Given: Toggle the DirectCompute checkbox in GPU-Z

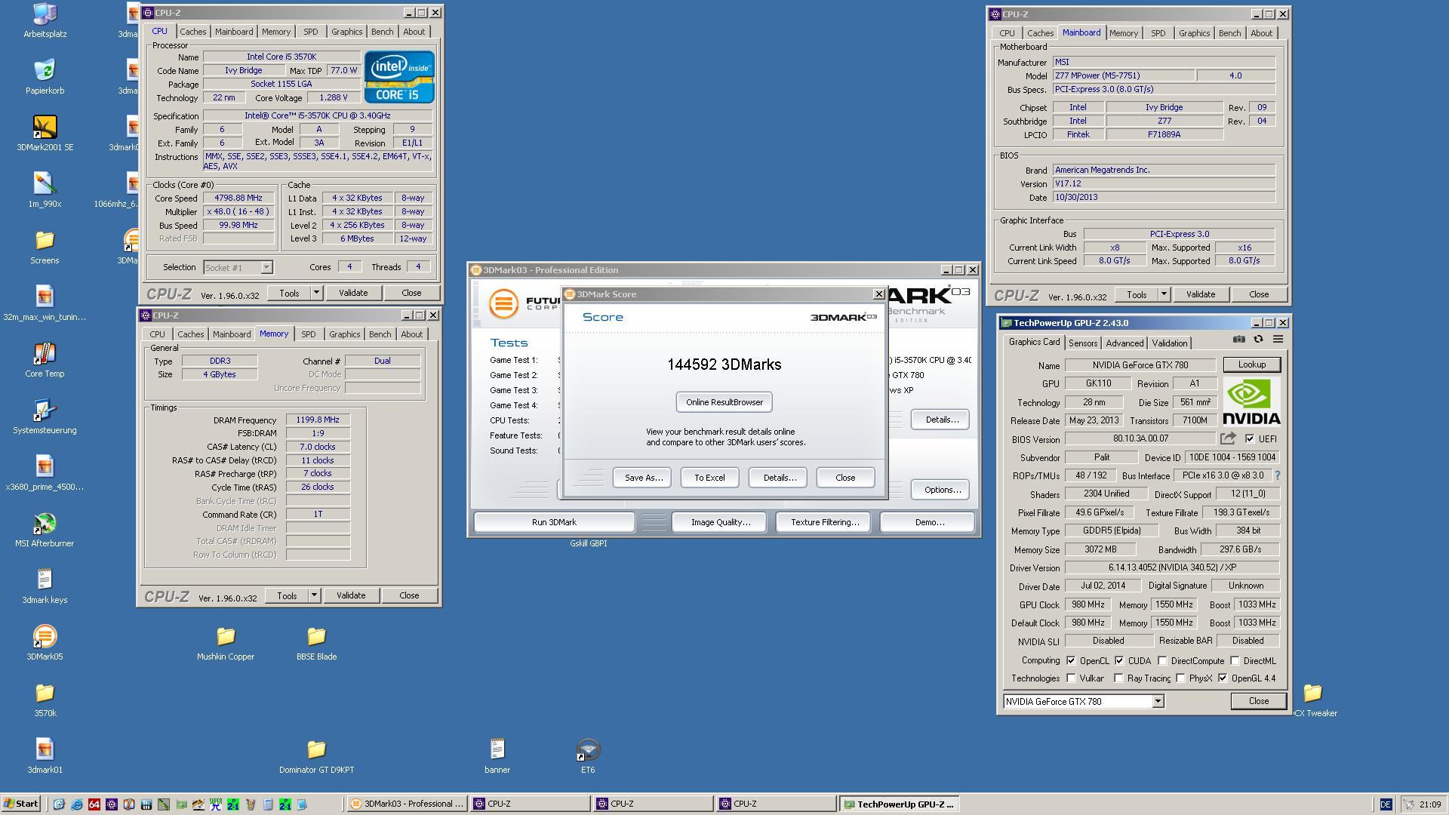Looking at the screenshot, I should 1162,660.
